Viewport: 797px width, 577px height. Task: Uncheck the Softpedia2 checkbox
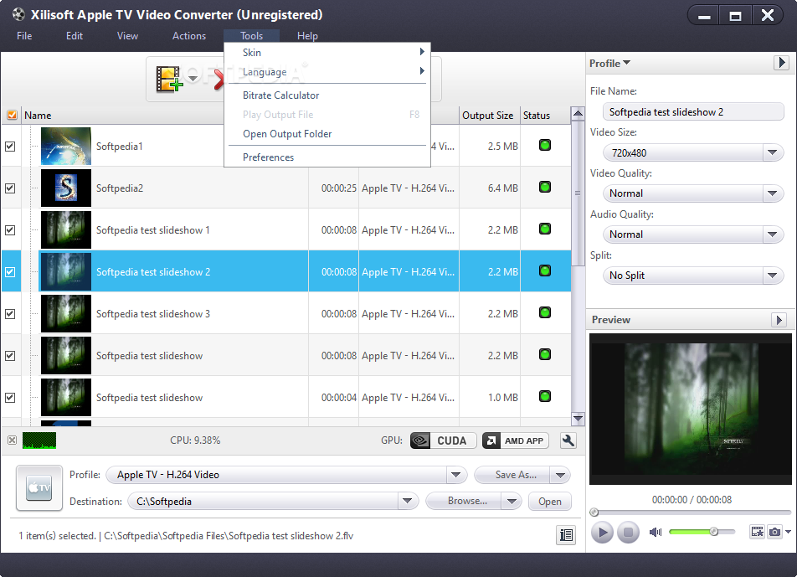tap(10, 188)
